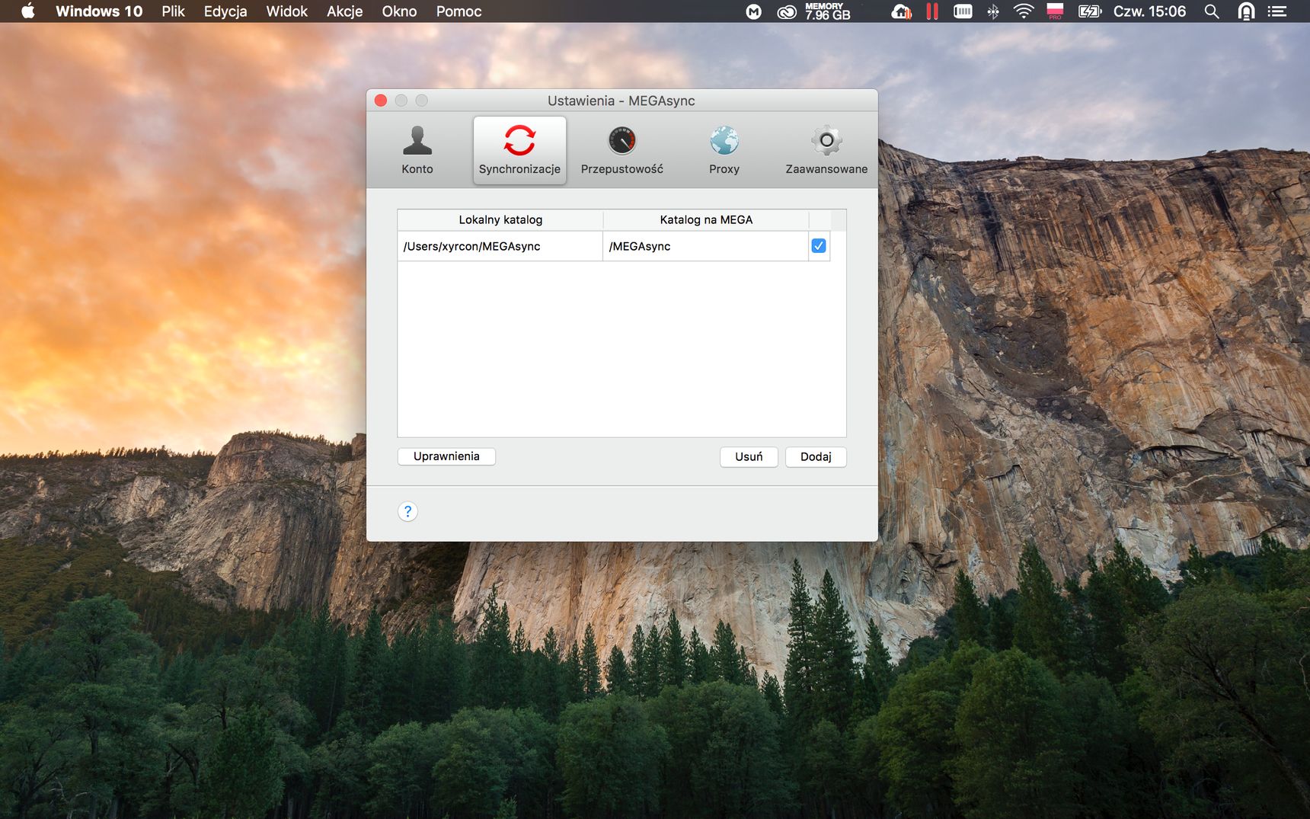Open the Wi-Fi menu
The height and width of the screenshot is (819, 1310).
(x=1024, y=11)
